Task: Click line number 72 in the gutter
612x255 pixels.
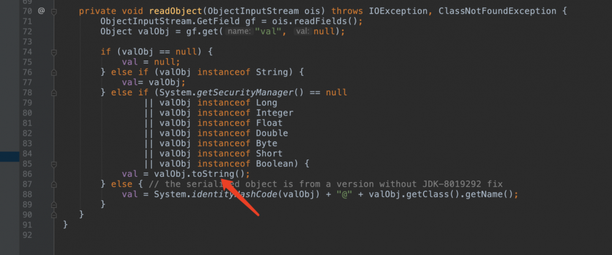Action: (26, 42)
